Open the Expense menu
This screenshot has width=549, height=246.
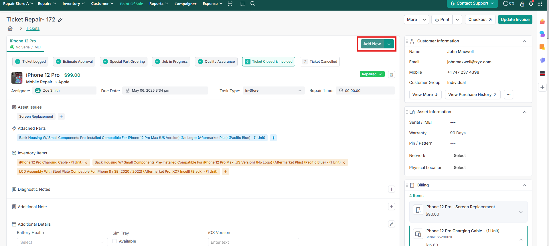tap(212, 4)
